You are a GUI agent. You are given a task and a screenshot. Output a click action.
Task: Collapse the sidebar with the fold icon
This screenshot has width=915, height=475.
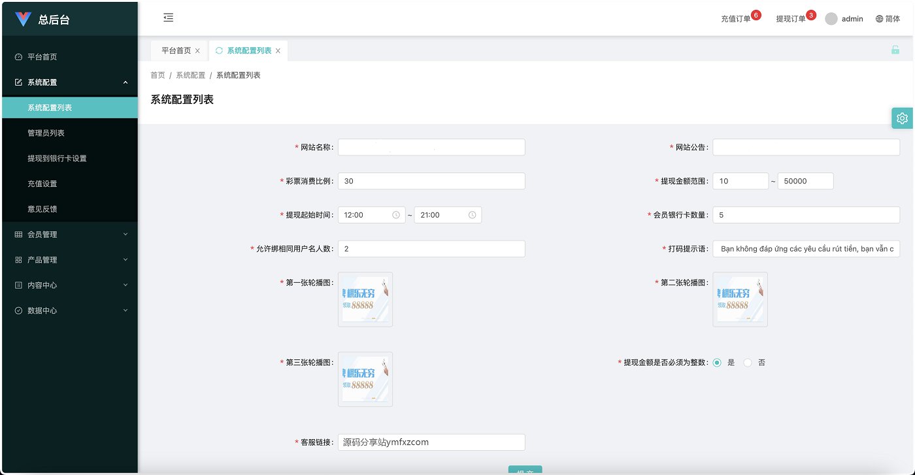pos(168,18)
